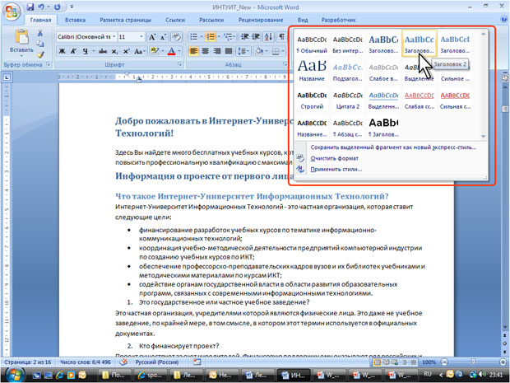
Task: Increase font size with grow font icon
Action: [x=152, y=37]
